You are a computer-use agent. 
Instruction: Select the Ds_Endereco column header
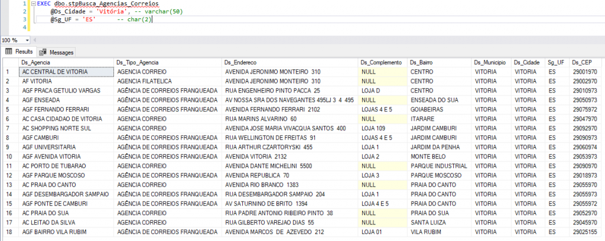click(x=290, y=62)
